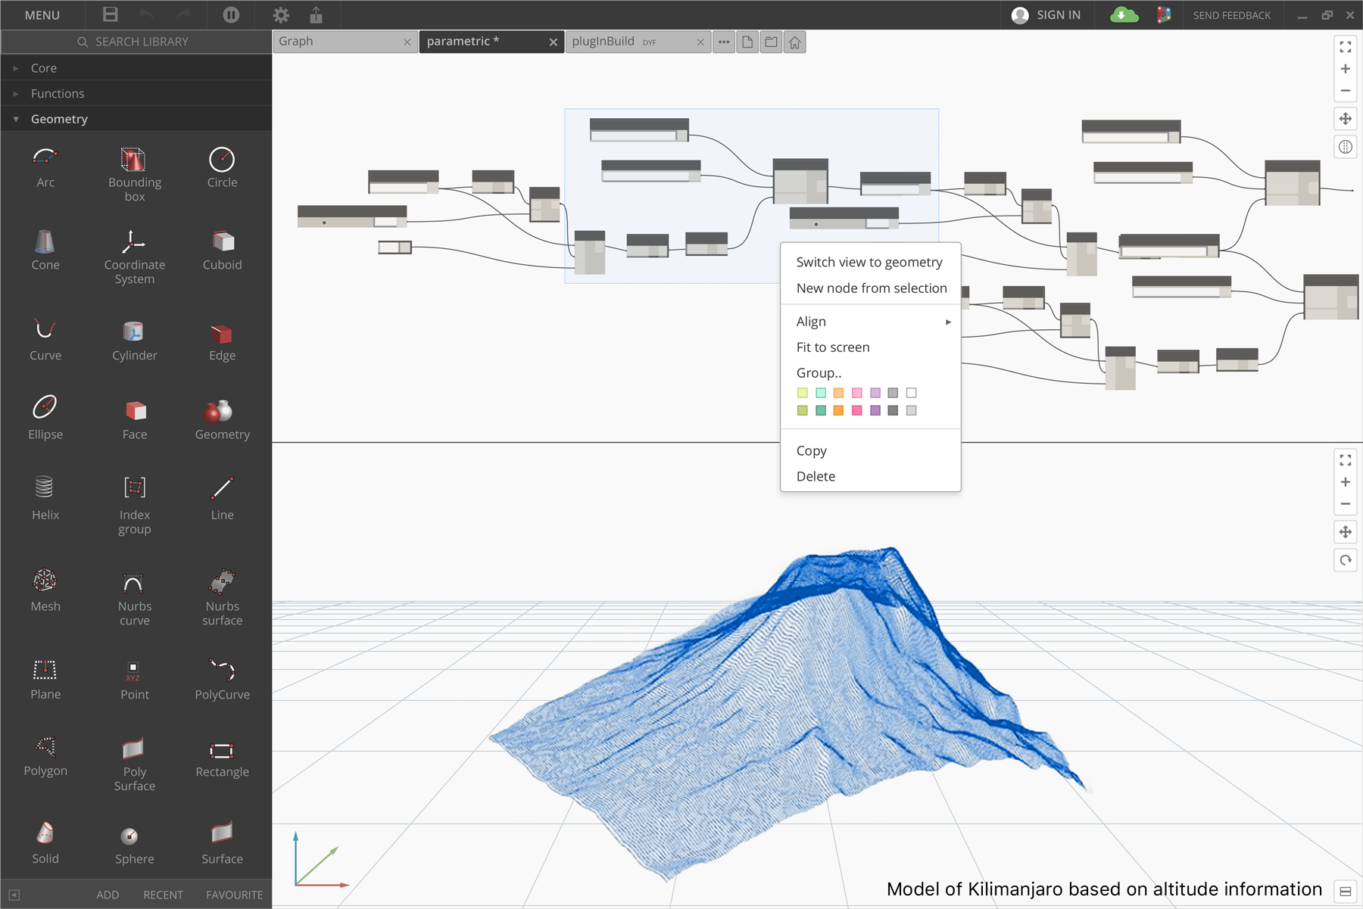
Task: Pick the light yellow group swatch
Action: click(x=802, y=393)
